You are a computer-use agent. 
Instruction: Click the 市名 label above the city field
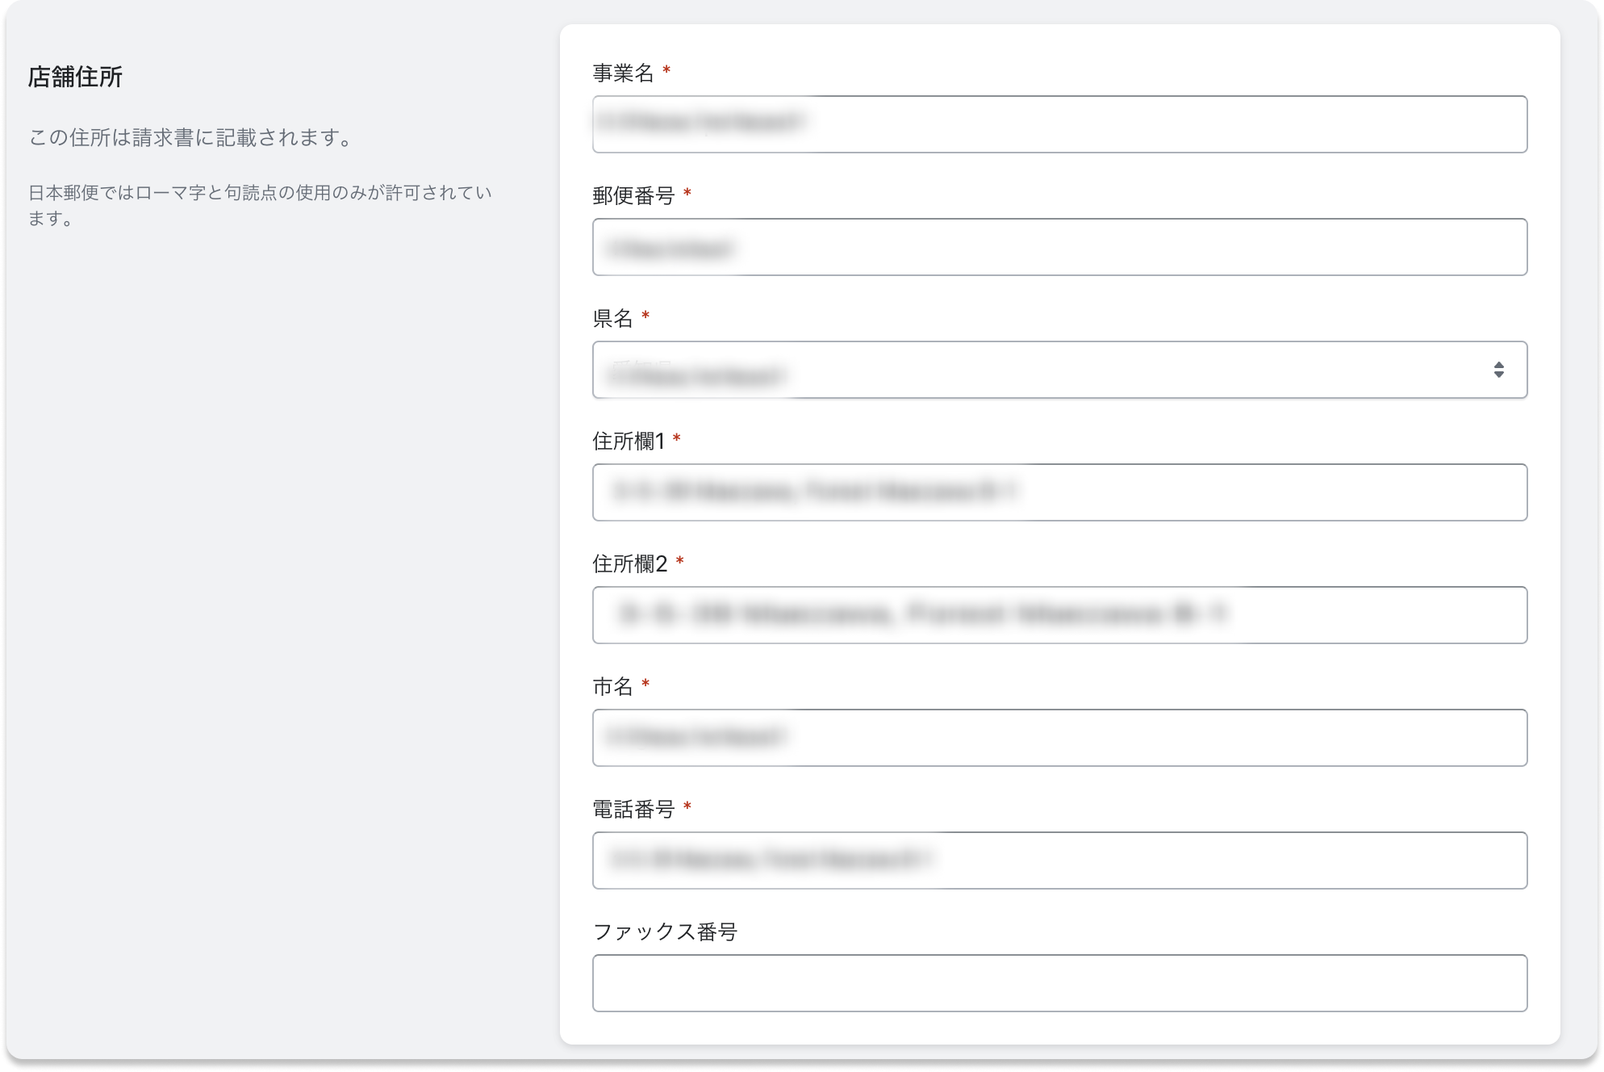613,685
